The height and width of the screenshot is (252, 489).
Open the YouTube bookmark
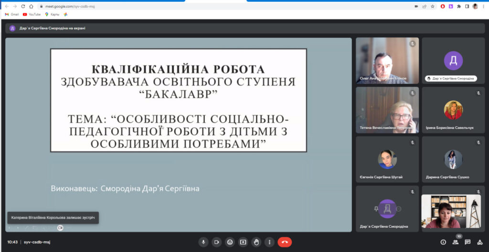pyautogui.click(x=32, y=14)
